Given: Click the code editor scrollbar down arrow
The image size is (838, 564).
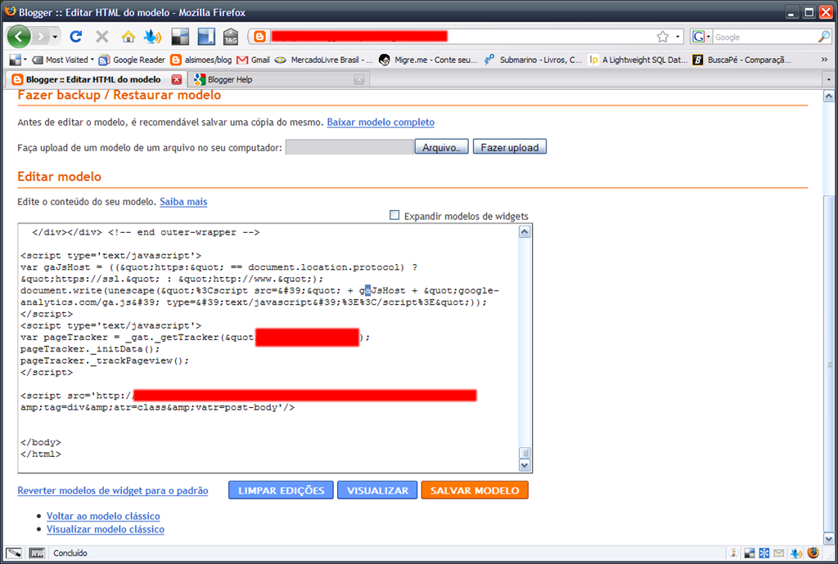Looking at the screenshot, I should pyautogui.click(x=525, y=465).
